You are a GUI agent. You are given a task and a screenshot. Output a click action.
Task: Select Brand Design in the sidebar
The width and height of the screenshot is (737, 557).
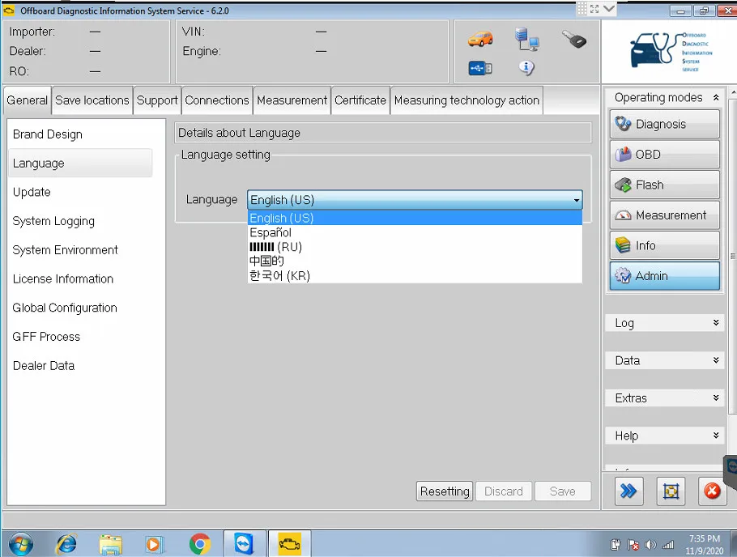click(80, 134)
